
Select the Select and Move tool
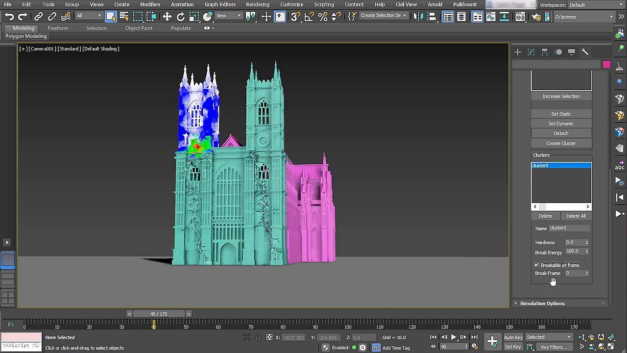pyautogui.click(x=167, y=17)
